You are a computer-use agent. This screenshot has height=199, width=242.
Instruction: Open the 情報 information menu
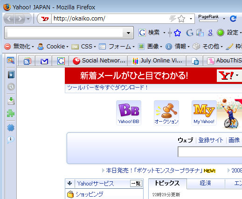click(x=177, y=47)
